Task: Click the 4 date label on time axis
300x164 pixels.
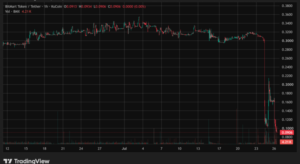Action: 143,148
